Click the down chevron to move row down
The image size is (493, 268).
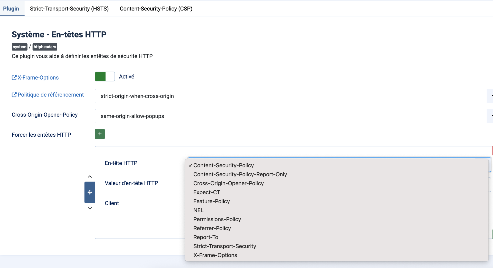[x=90, y=208]
